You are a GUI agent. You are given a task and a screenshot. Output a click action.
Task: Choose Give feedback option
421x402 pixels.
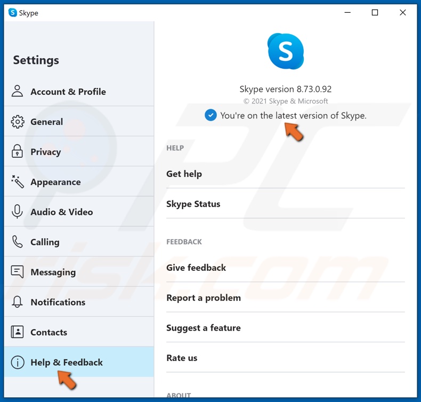[286, 268]
